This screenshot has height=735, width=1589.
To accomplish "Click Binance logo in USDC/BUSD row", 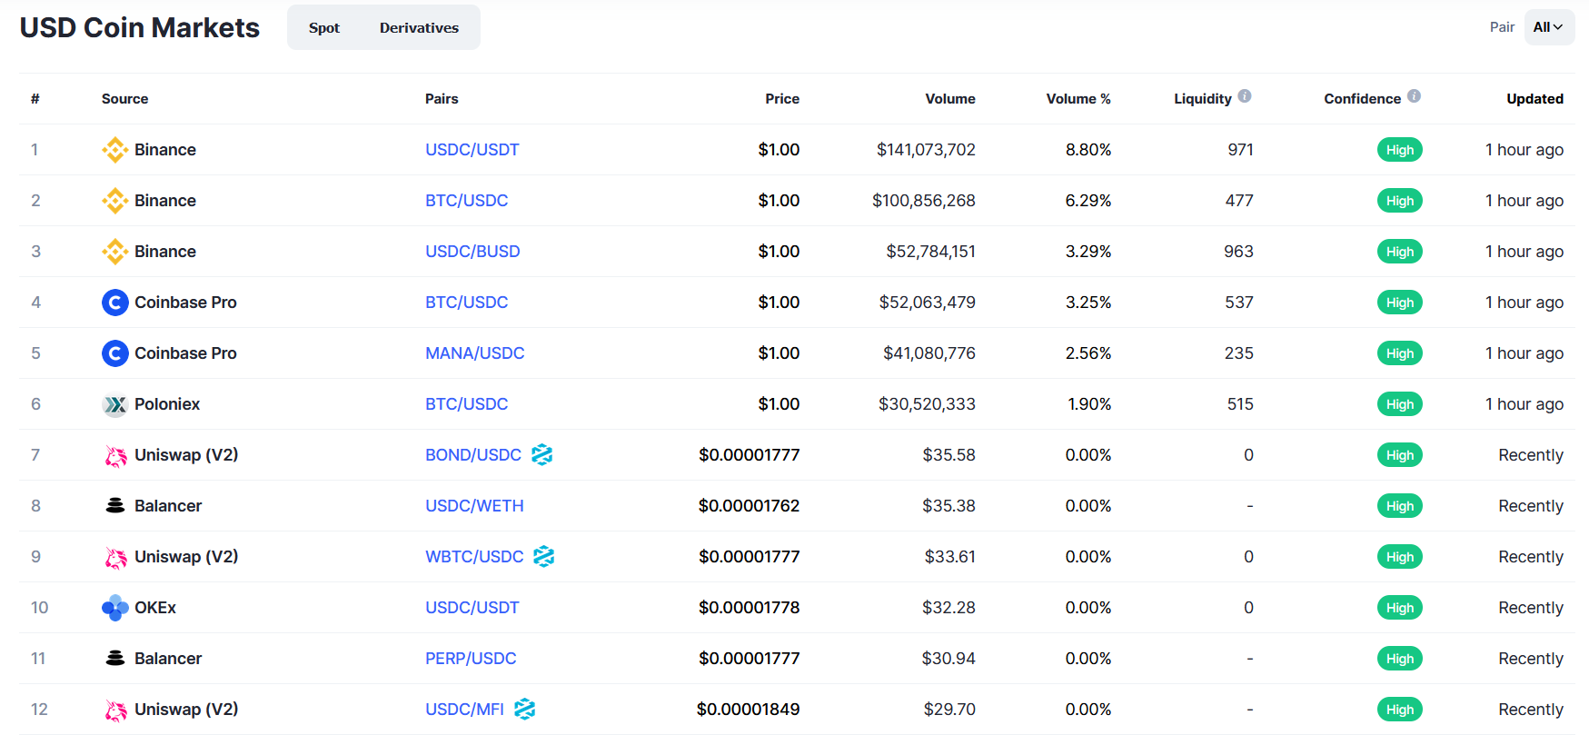I will [x=114, y=252].
